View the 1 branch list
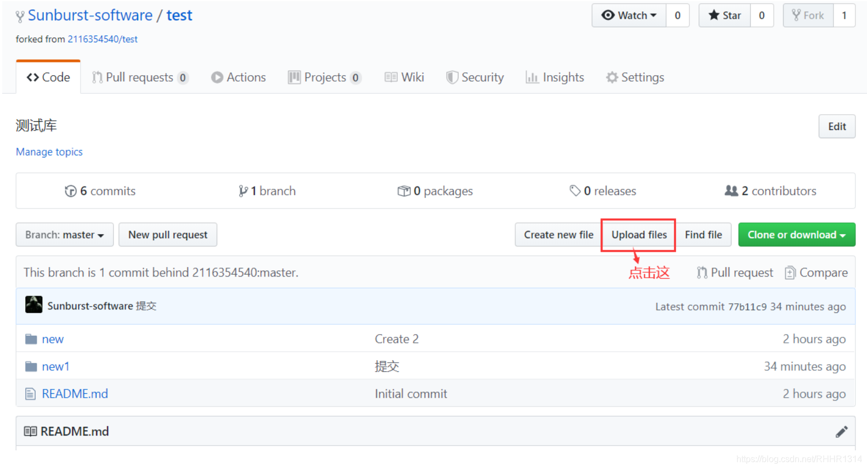The image size is (867, 469). tap(267, 191)
